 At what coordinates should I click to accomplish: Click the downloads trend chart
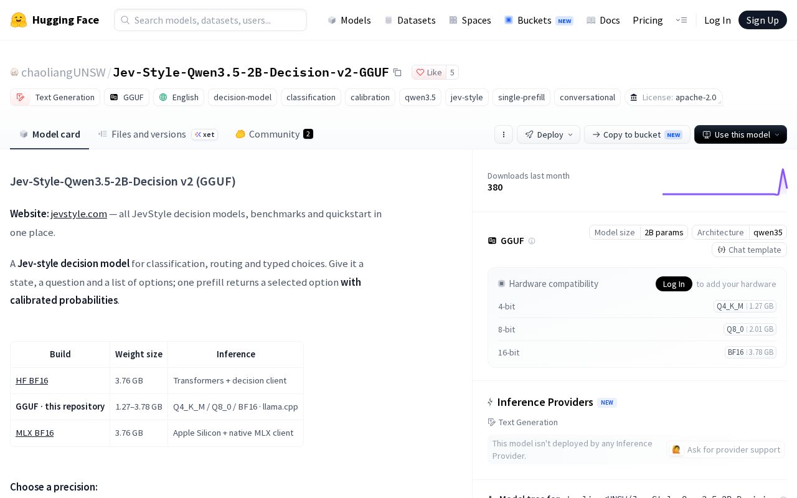pyautogui.click(x=725, y=182)
